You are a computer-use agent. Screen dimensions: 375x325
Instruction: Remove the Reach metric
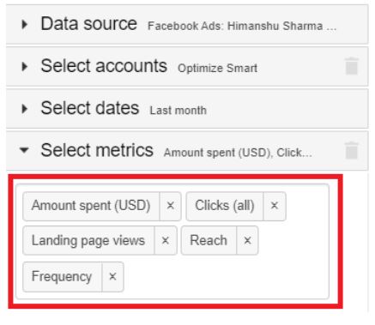click(247, 240)
